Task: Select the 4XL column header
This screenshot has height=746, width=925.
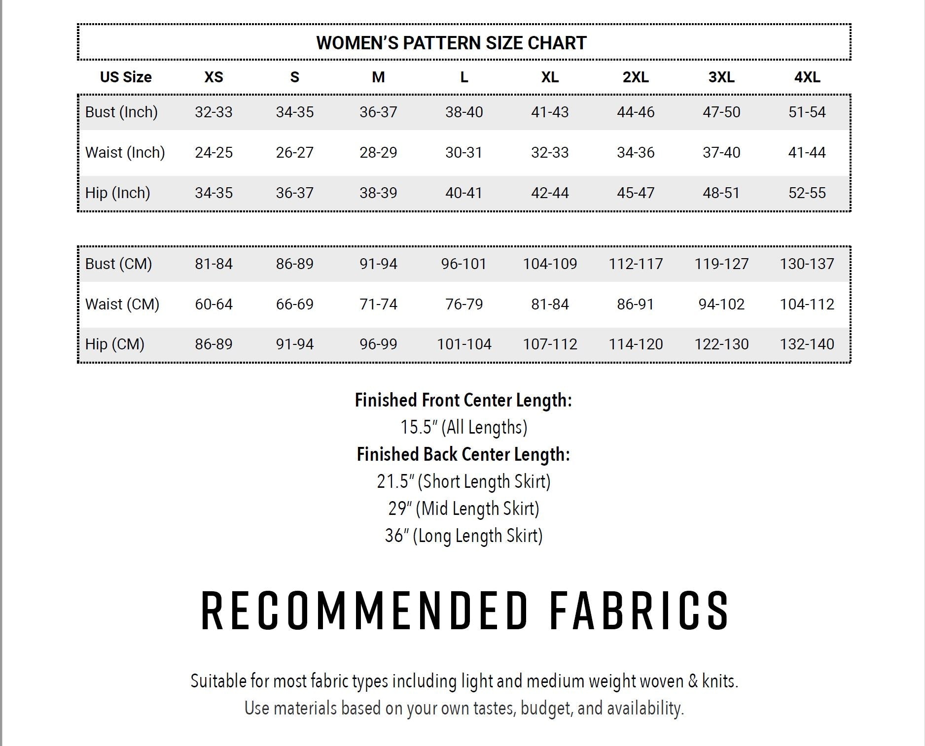Action: point(807,77)
